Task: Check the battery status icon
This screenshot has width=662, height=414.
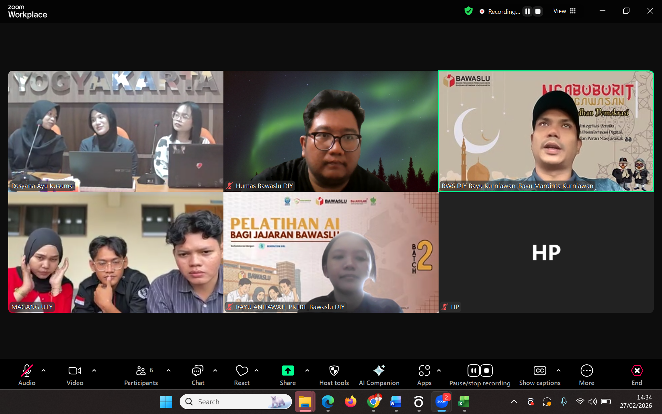Action: (x=606, y=402)
